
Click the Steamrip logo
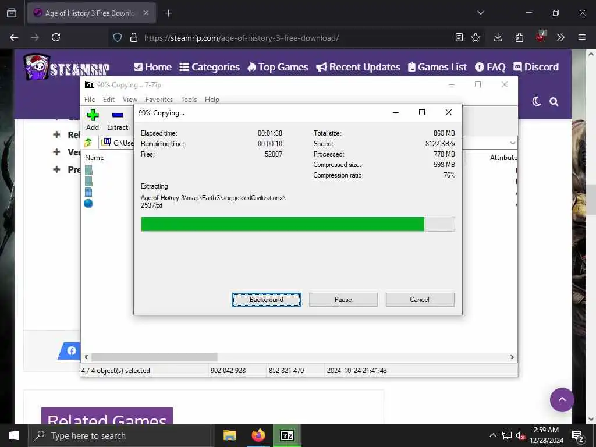tap(67, 68)
